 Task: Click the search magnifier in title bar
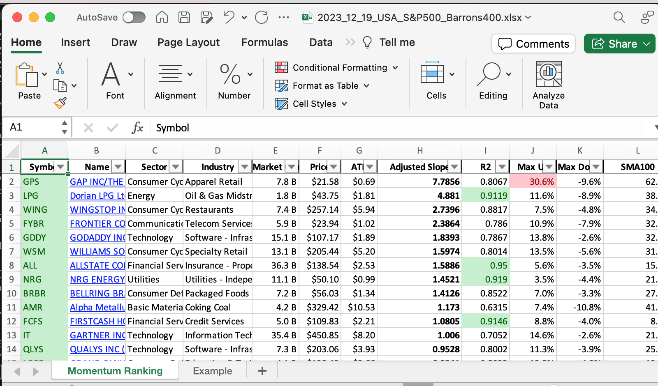[619, 17]
